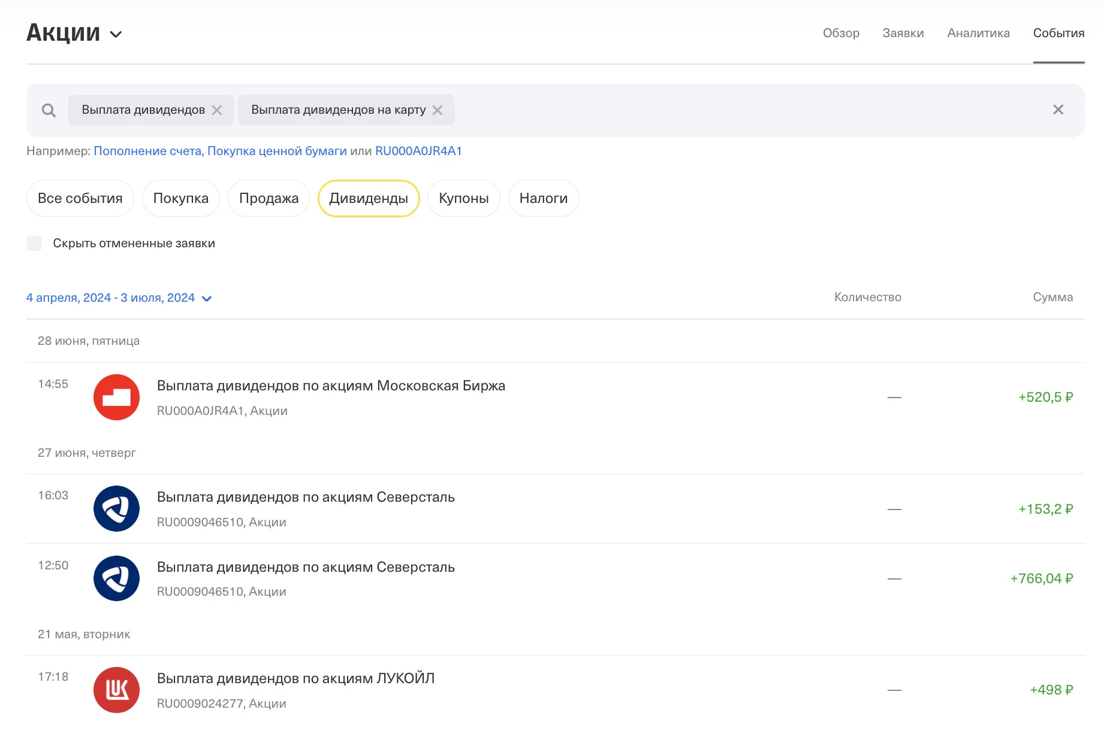Click the RU000A0JR4A1 example link

pyautogui.click(x=418, y=151)
